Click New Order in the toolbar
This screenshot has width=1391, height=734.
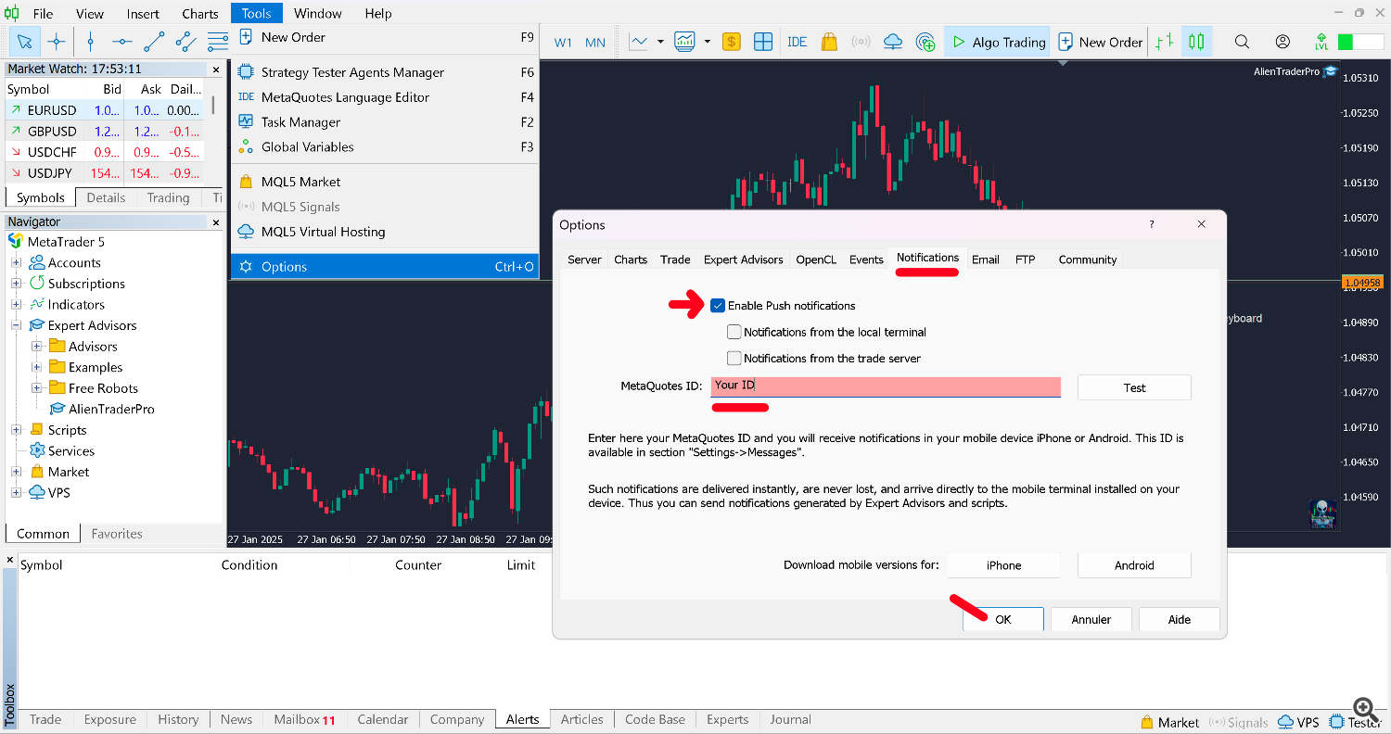(1101, 42)
